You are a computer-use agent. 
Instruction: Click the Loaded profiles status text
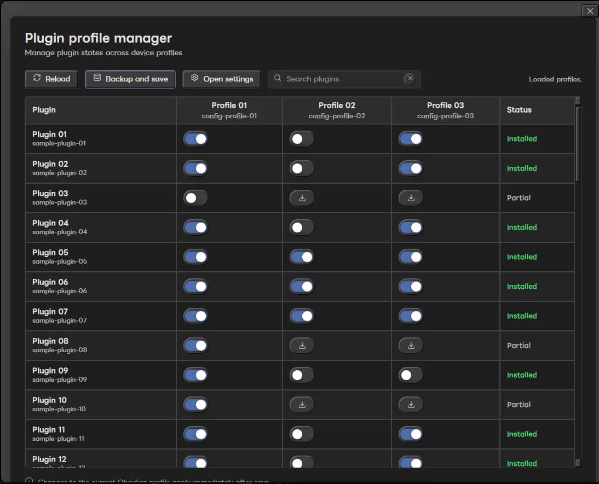(x=555, y=79)
